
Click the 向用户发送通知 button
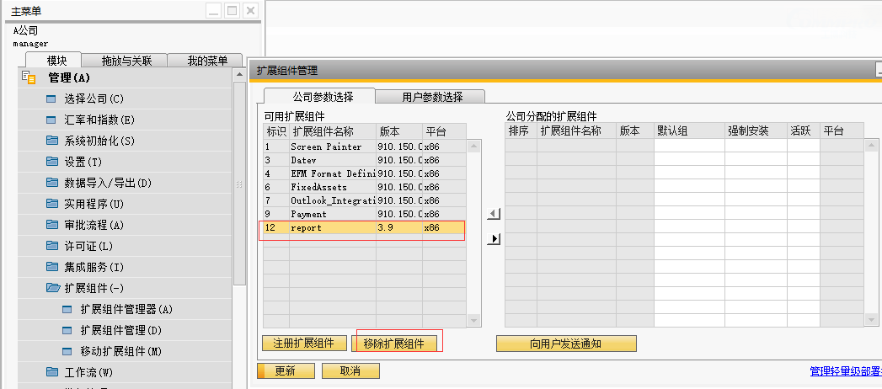[x=566, y=344]
